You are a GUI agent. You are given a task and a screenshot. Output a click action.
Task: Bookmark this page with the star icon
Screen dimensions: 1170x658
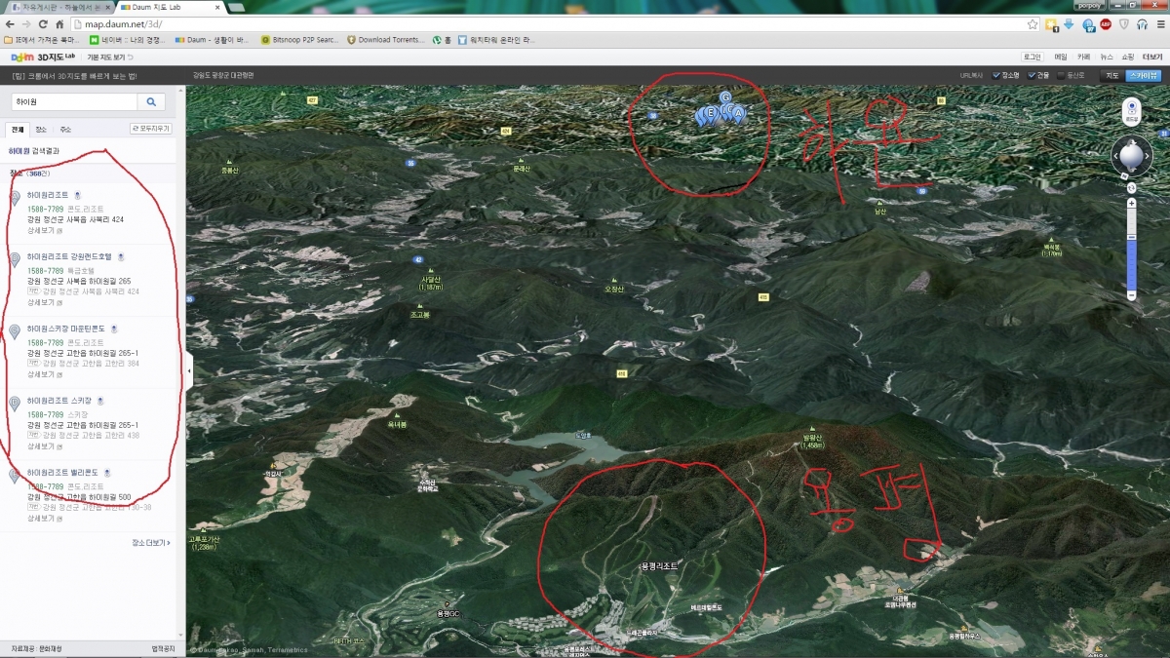click(x=1033, y=24)
